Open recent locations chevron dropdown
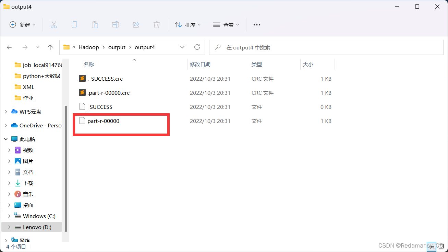The width and height of the screenshot is (448, 252). click(x=38, y=47)
